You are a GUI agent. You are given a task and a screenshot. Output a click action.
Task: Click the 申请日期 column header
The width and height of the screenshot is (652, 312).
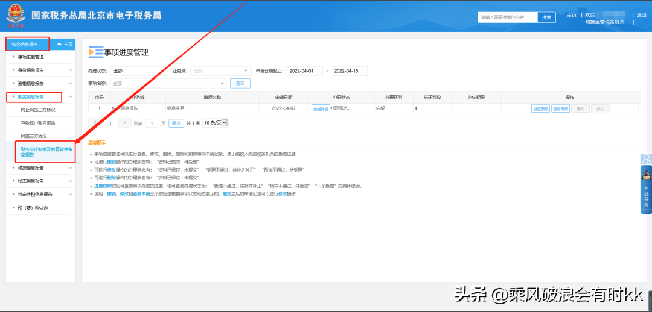[x=283, y=97]
